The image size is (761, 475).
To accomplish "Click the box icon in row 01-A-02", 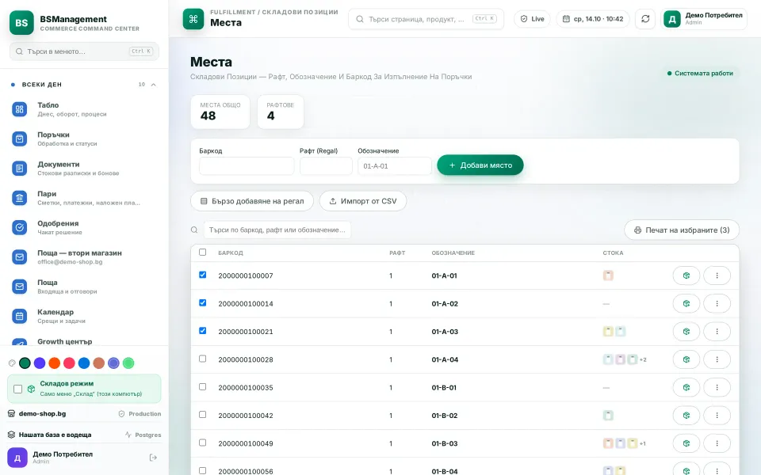I will (x=686, y=304).
